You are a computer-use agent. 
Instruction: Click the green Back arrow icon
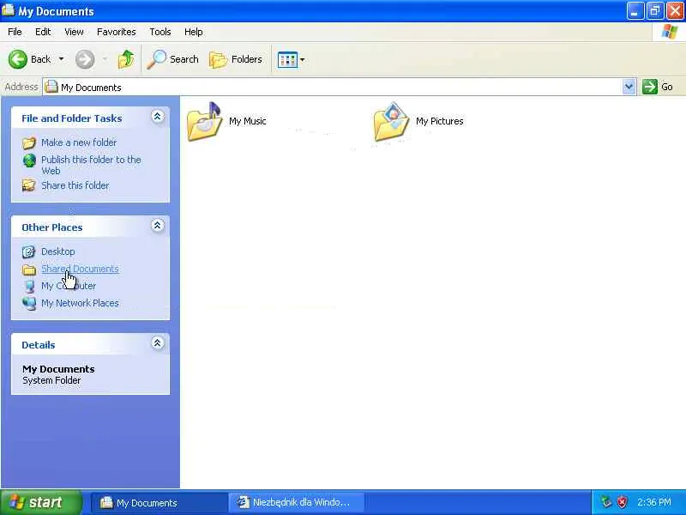pyautogui.click(x=18, y=59)
